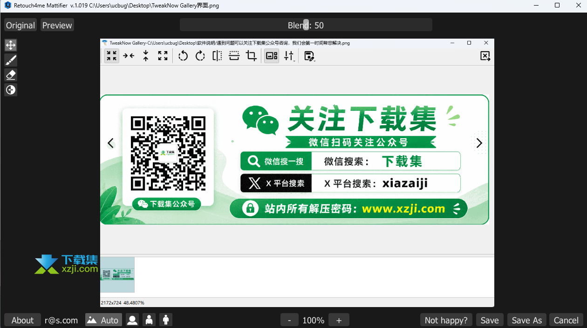Switch to the Preview view
The image size is (587, 328).
57,25
